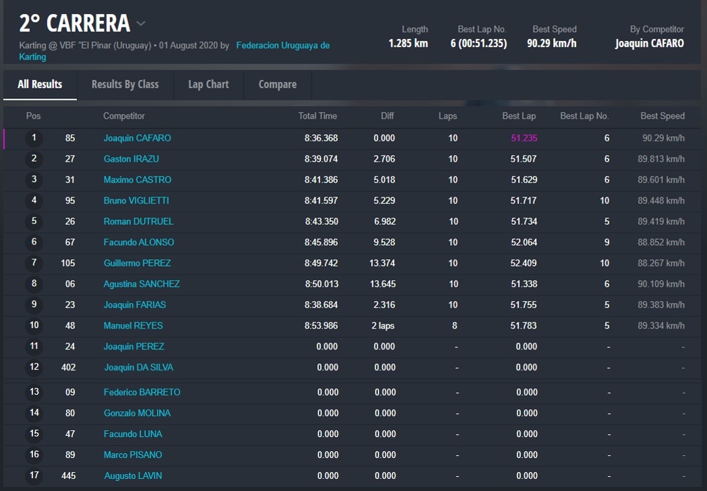
Task: Select the Compare tab
Action: (277, 84)
